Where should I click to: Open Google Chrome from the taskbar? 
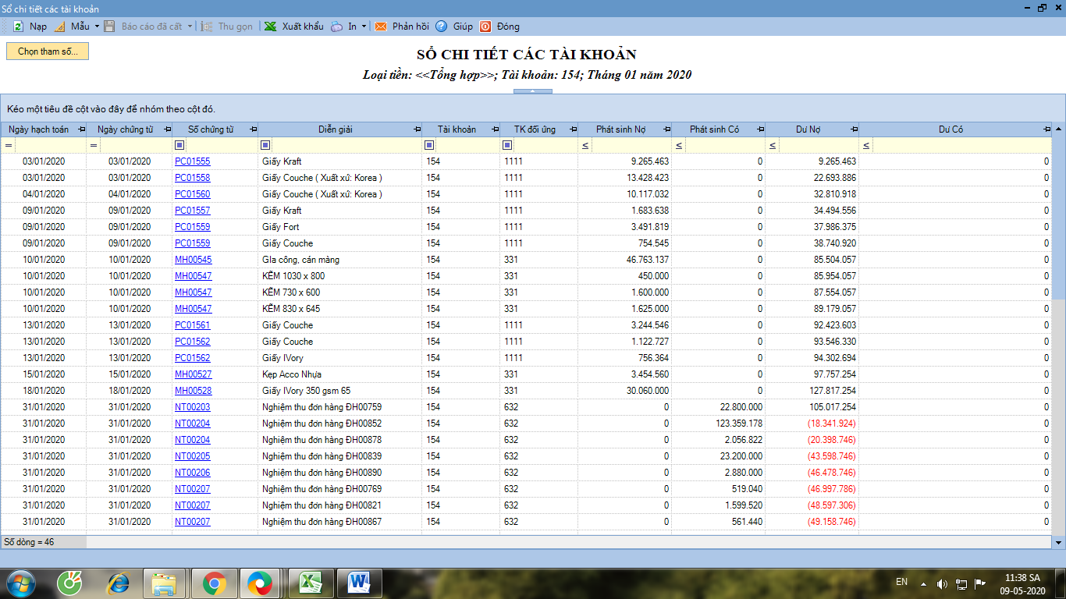pos(215,583)
